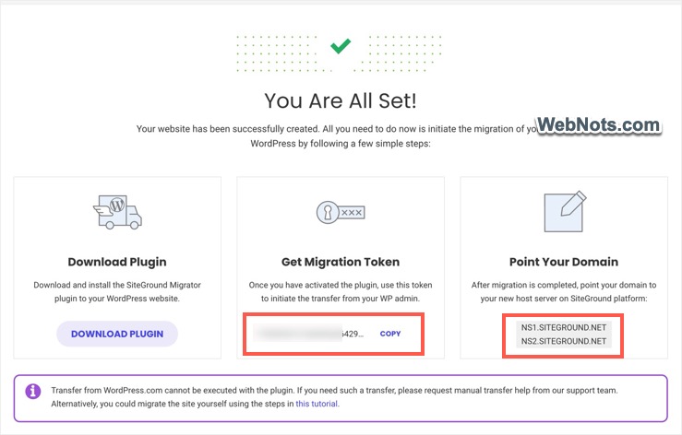
Task: Click the pencil edit icon above Point Your Domain
Action: click(562, 212)
